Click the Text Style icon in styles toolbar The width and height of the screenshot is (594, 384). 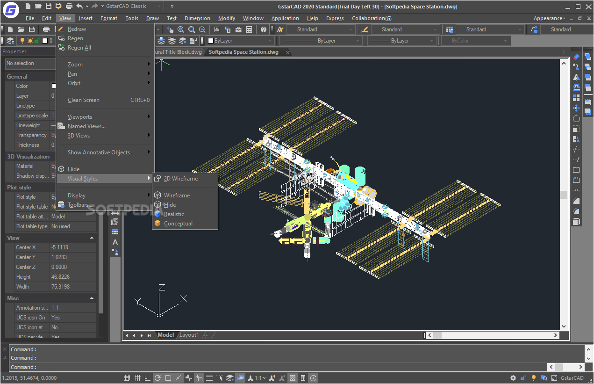pyautogui.click(x=280, y=29)
